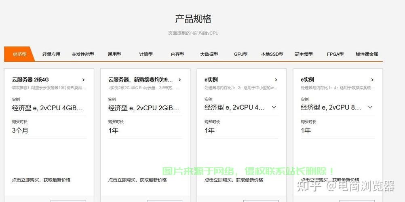Click 经济型 e, 2vCPU 2GiB instance text
The width and height of the screenshot is (405, 202).
click(143, 108)
